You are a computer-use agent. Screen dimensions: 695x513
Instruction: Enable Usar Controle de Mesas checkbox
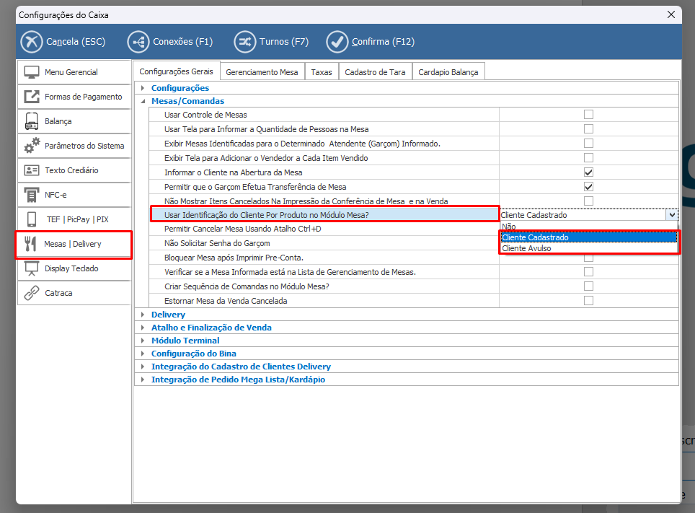[588, 115]
